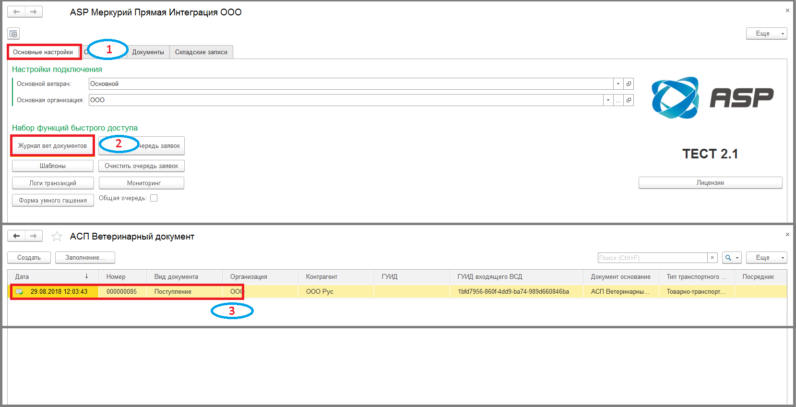Switch to the Складские записи tab
Image resolution: width=796 pixels, height=407 pixels.
201,52
